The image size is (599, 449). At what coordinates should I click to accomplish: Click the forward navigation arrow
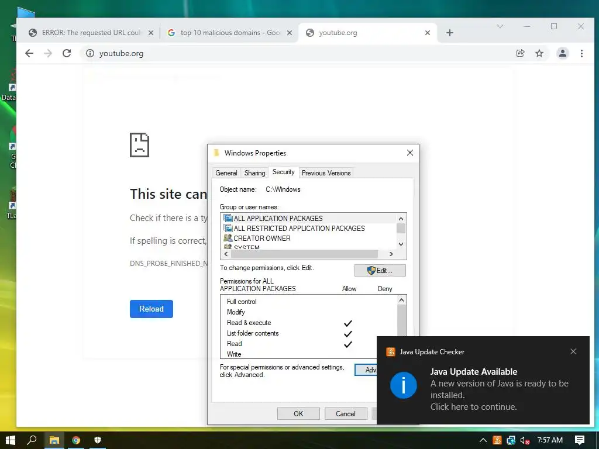pos(48,53)
